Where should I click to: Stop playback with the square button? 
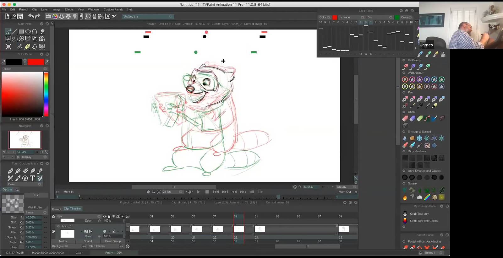click(x=207, y=192)
